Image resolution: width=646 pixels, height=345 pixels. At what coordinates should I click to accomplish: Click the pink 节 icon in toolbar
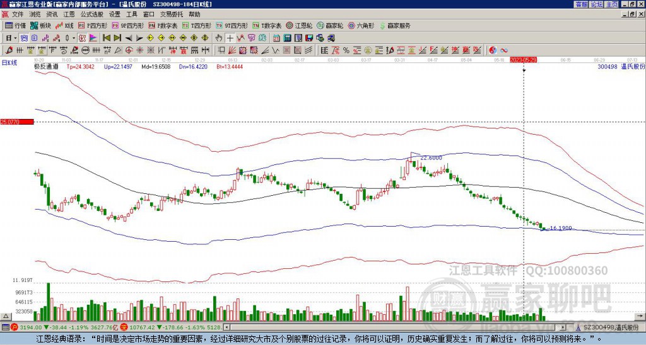[251, 38]
